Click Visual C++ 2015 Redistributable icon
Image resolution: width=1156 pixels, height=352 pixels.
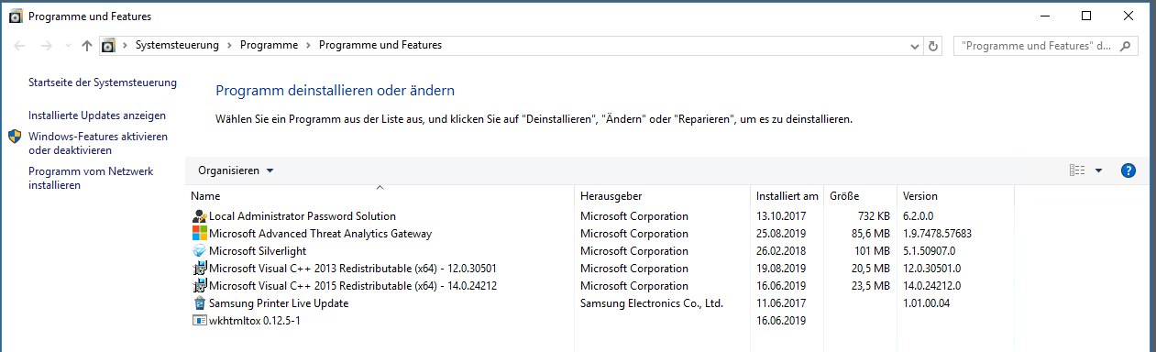pos(200,286)
